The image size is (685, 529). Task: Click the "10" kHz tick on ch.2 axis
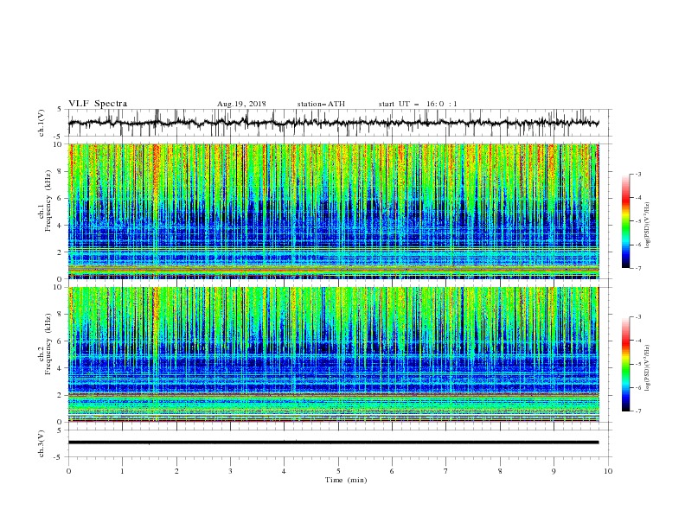(58, 287)
